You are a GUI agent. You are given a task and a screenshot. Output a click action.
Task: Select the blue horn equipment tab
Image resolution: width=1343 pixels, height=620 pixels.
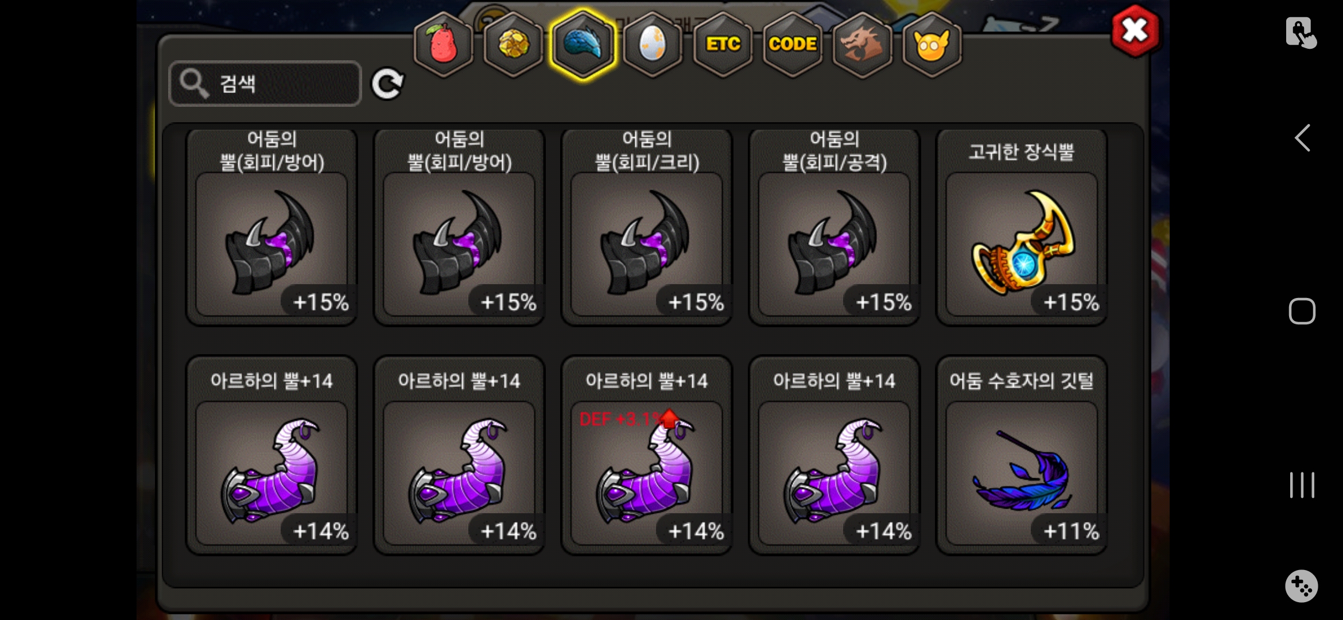(x=583, y=44)
